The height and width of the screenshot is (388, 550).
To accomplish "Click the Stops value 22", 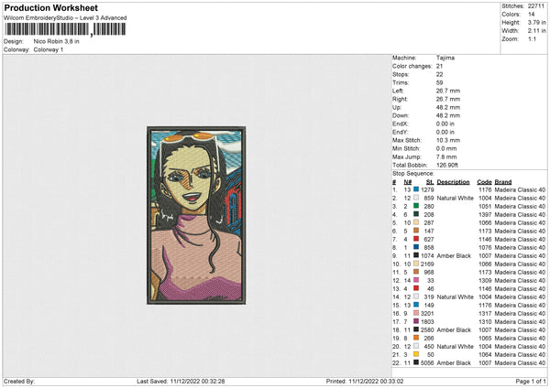I will pyautogui.click(x=439, y=74).
